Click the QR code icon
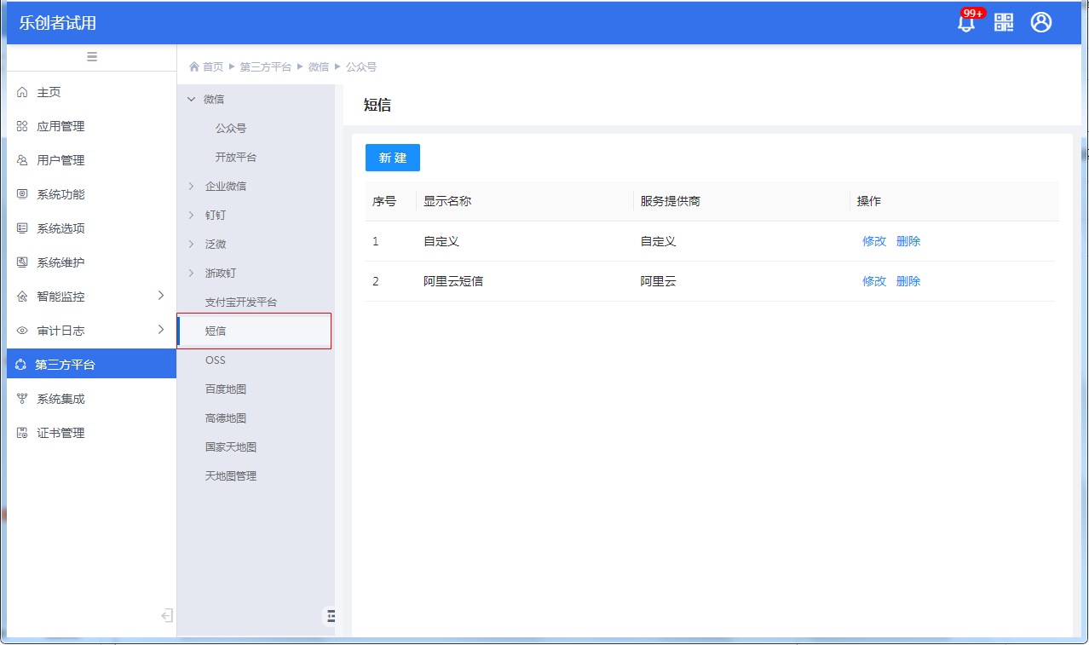This screenshot has width=1089, height=645. [1004, 23]
